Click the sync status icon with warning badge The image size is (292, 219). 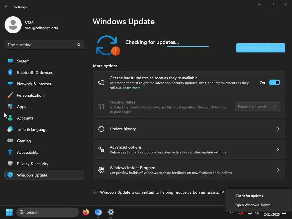tap(108, 45)
